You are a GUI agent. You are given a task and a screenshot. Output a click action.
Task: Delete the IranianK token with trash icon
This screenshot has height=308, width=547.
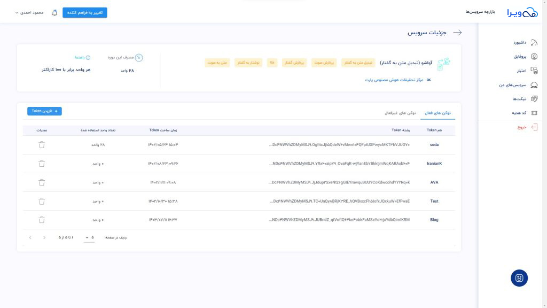42,164
